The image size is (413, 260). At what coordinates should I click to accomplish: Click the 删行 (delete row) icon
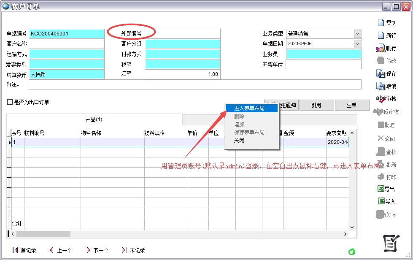381,49
